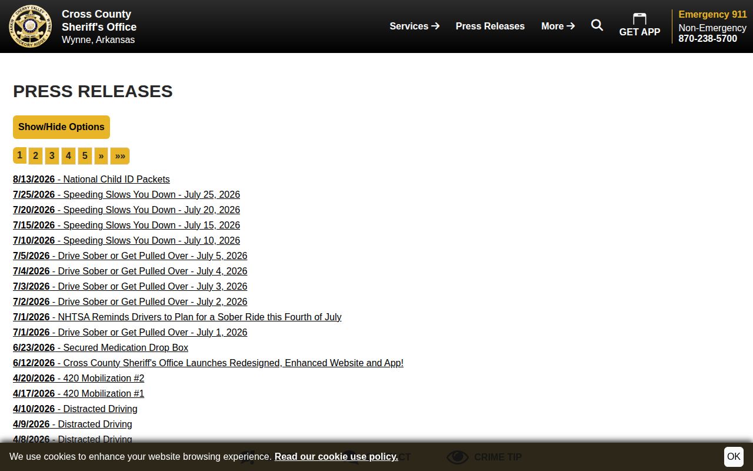Go to page 5 of press releases
753x471 pixels.
point(85,156)
